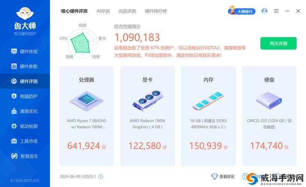Click the 综合 label on the radar chart

click(x=82, y=25)
